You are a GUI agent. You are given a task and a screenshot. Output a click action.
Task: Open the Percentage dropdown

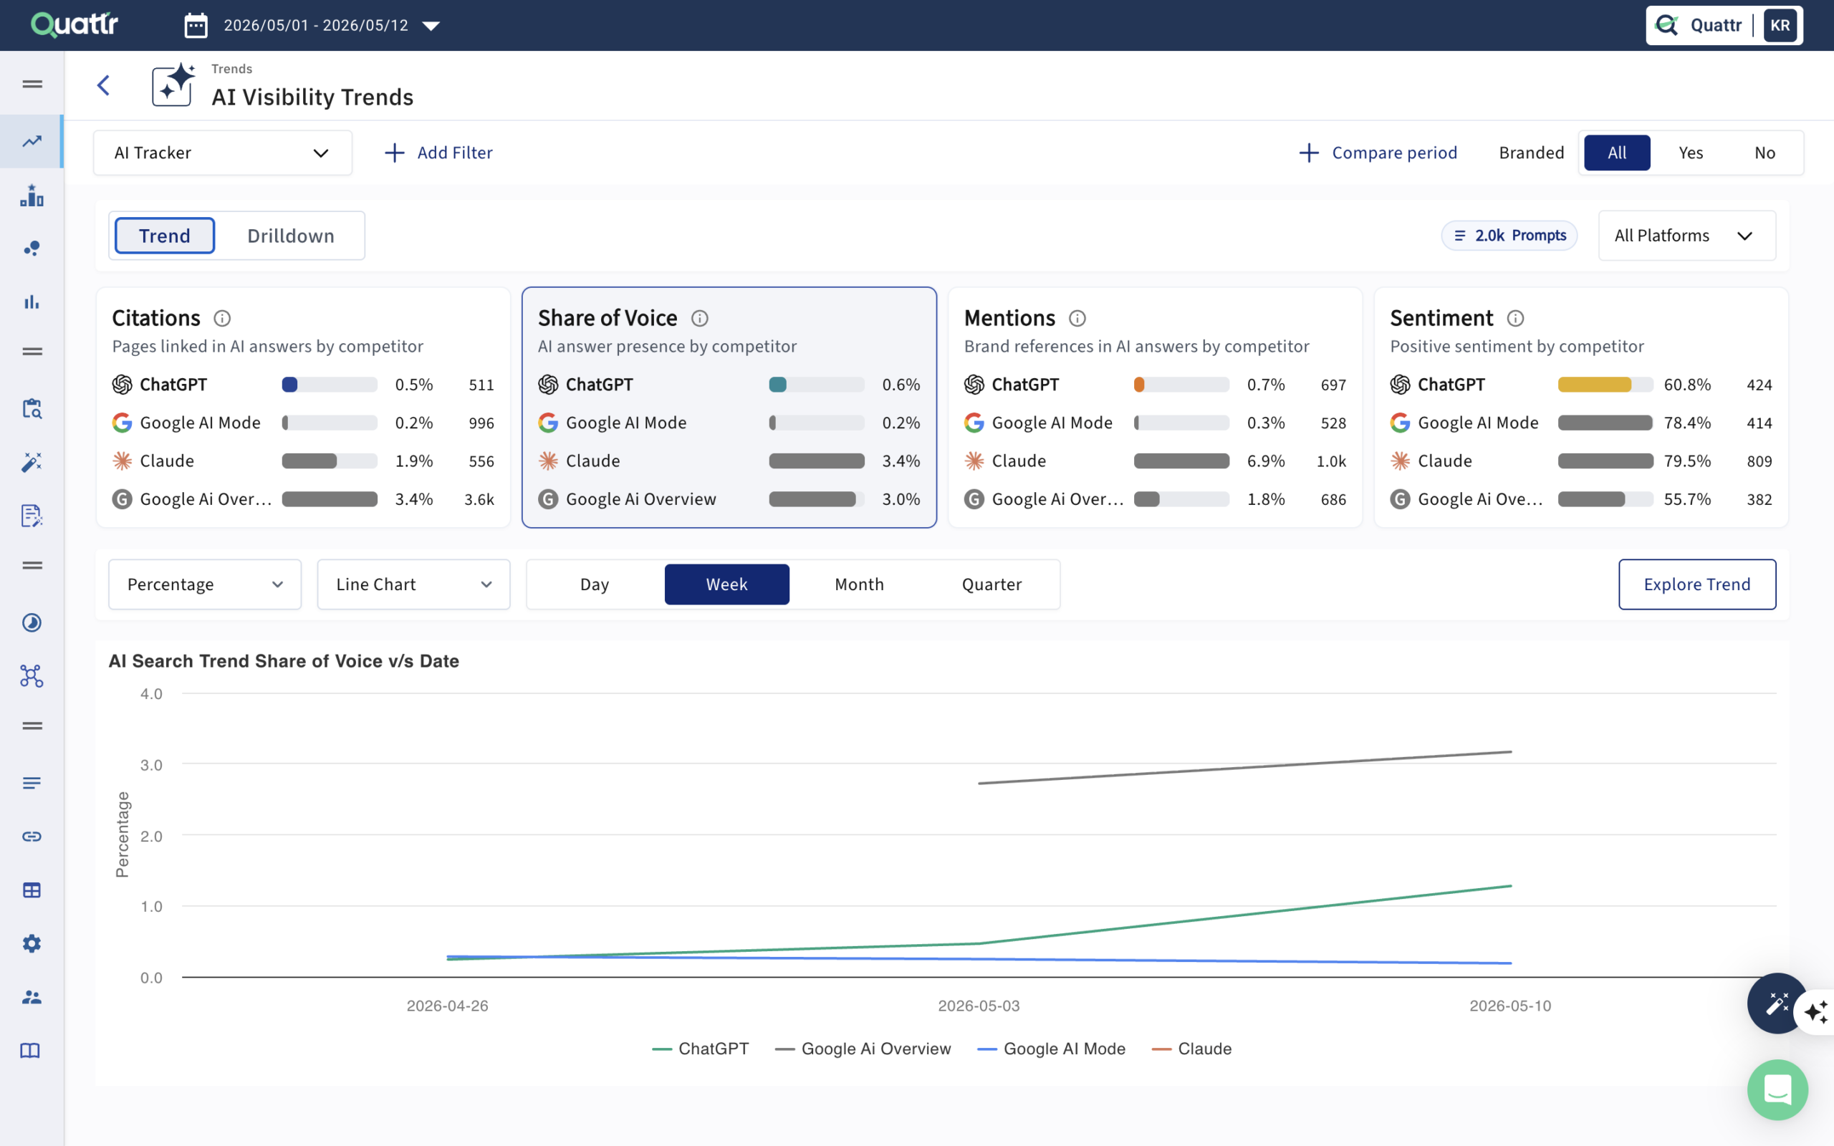click(205, 584)
